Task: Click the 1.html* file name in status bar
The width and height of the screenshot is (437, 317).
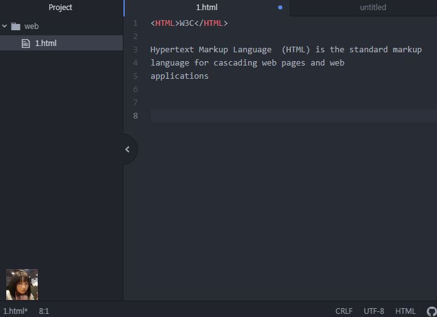Action: coord(15,311)
